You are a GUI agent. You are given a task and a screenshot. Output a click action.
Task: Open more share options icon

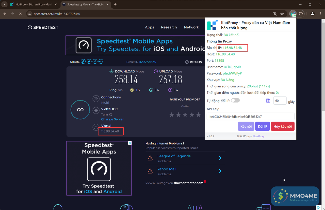[x=101, y=62]
